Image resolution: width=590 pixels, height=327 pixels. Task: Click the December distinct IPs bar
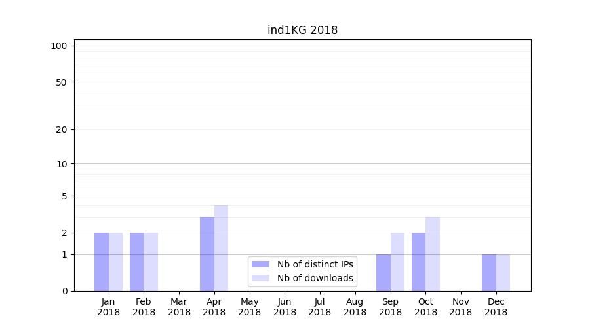489,273
